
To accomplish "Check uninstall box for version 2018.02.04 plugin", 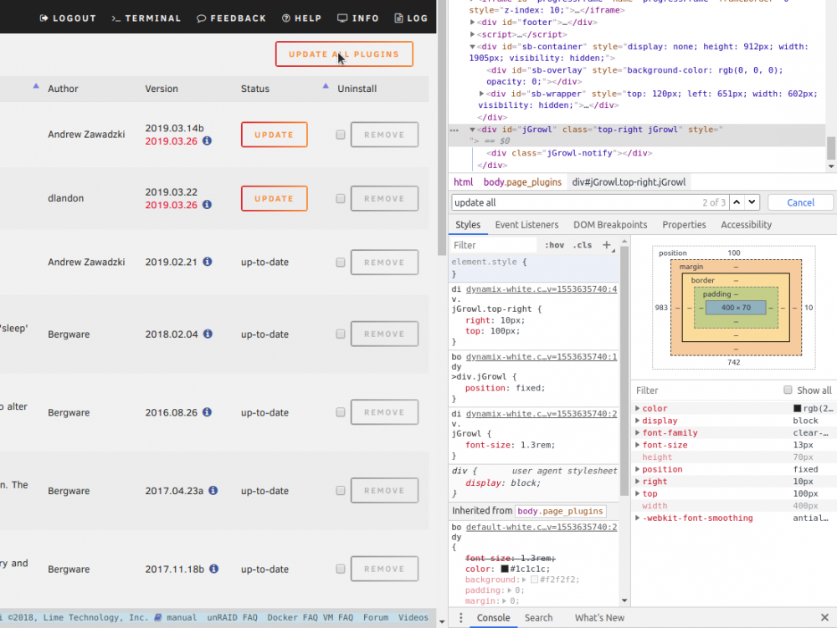I will [341, 334].
